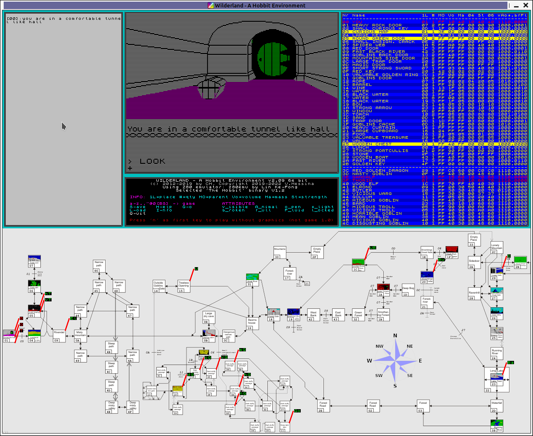Select the Waterfall node 2D
The width and height of the screenshot is (533, 436).
tap(497, 406)
